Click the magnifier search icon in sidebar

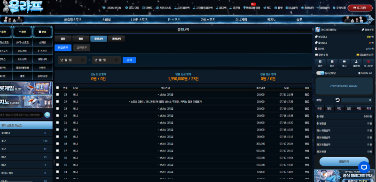[47, 115]
